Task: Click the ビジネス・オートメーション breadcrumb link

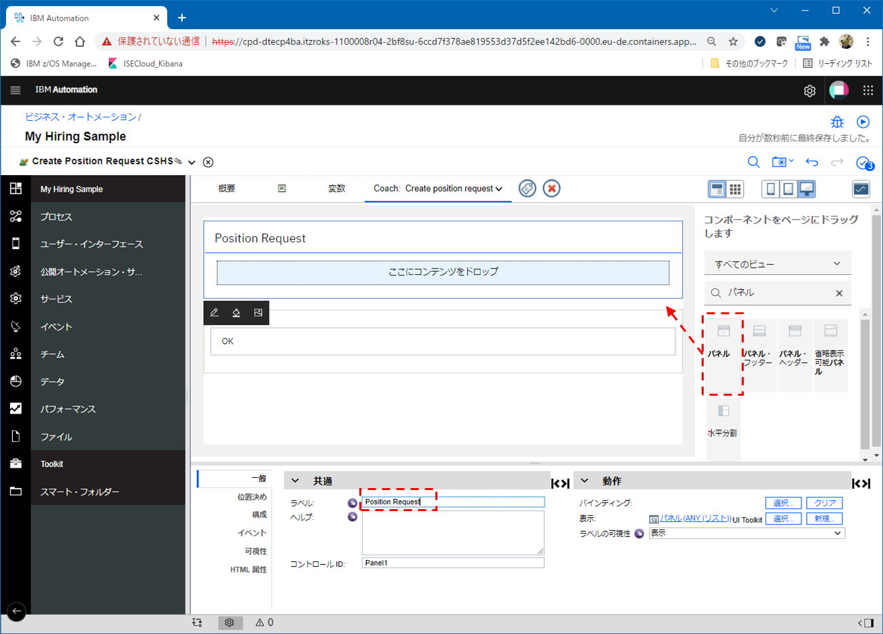Action: (81, 117)
